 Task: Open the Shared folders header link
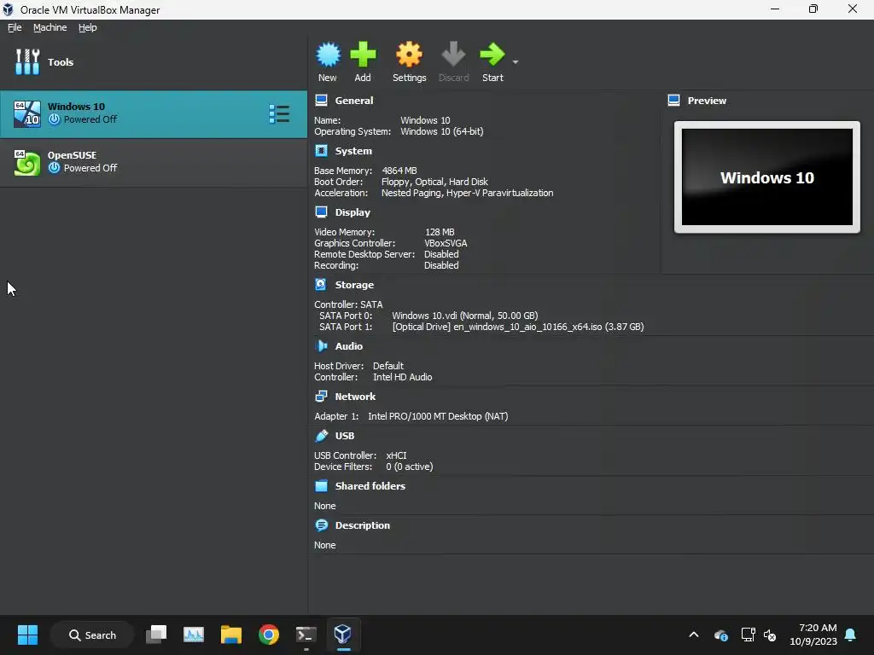(370, 485)
